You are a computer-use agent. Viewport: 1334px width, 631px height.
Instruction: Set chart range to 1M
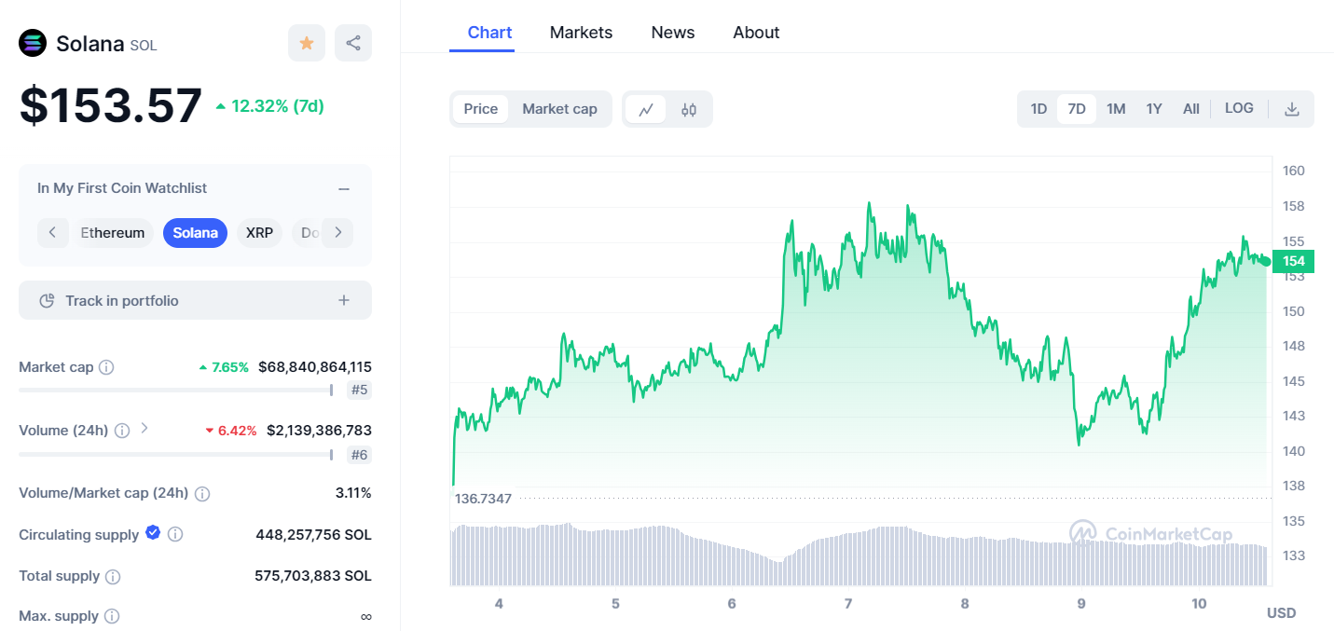pos(1116,109)
